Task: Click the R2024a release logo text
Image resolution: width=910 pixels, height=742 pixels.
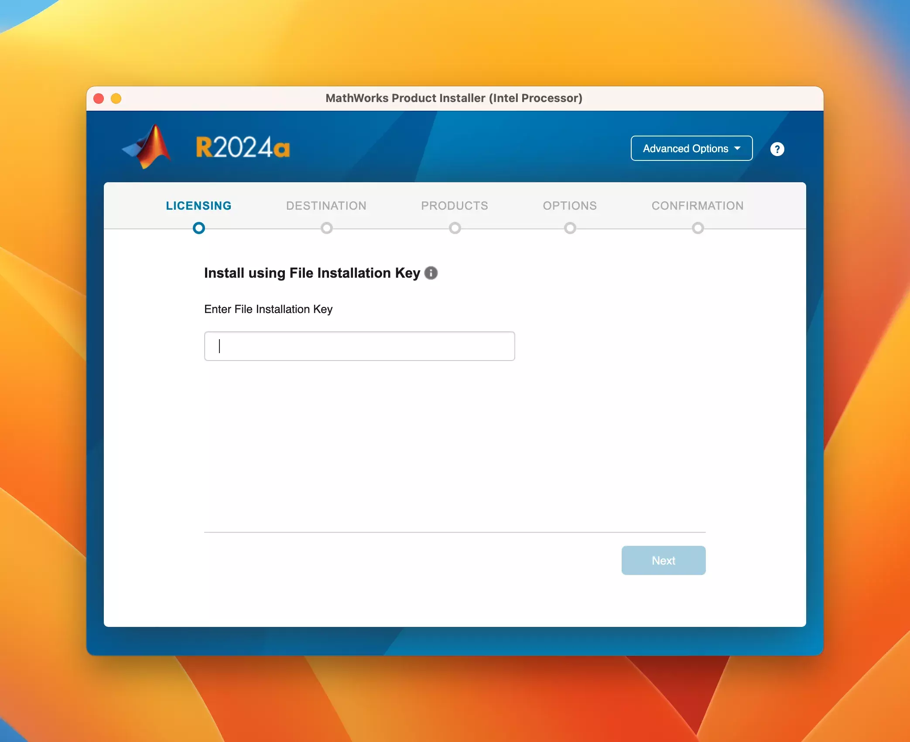Action: click(243, 147)
